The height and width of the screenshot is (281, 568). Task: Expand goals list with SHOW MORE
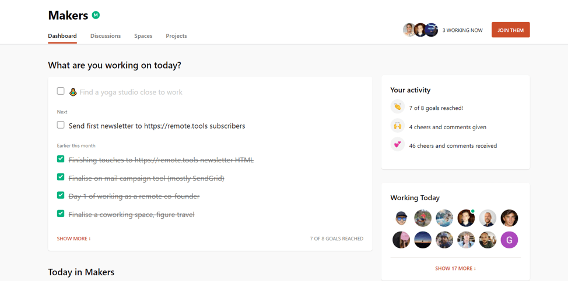[x=74, y=239]
